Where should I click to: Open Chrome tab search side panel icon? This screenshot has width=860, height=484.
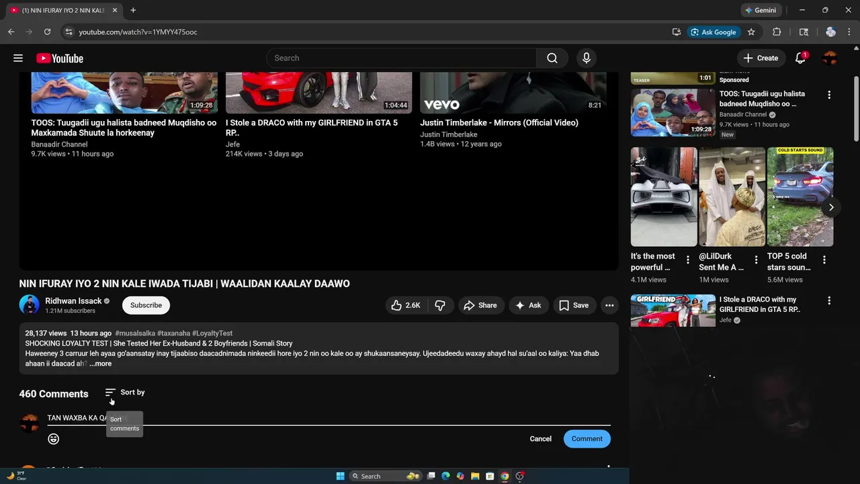point(804,32)
